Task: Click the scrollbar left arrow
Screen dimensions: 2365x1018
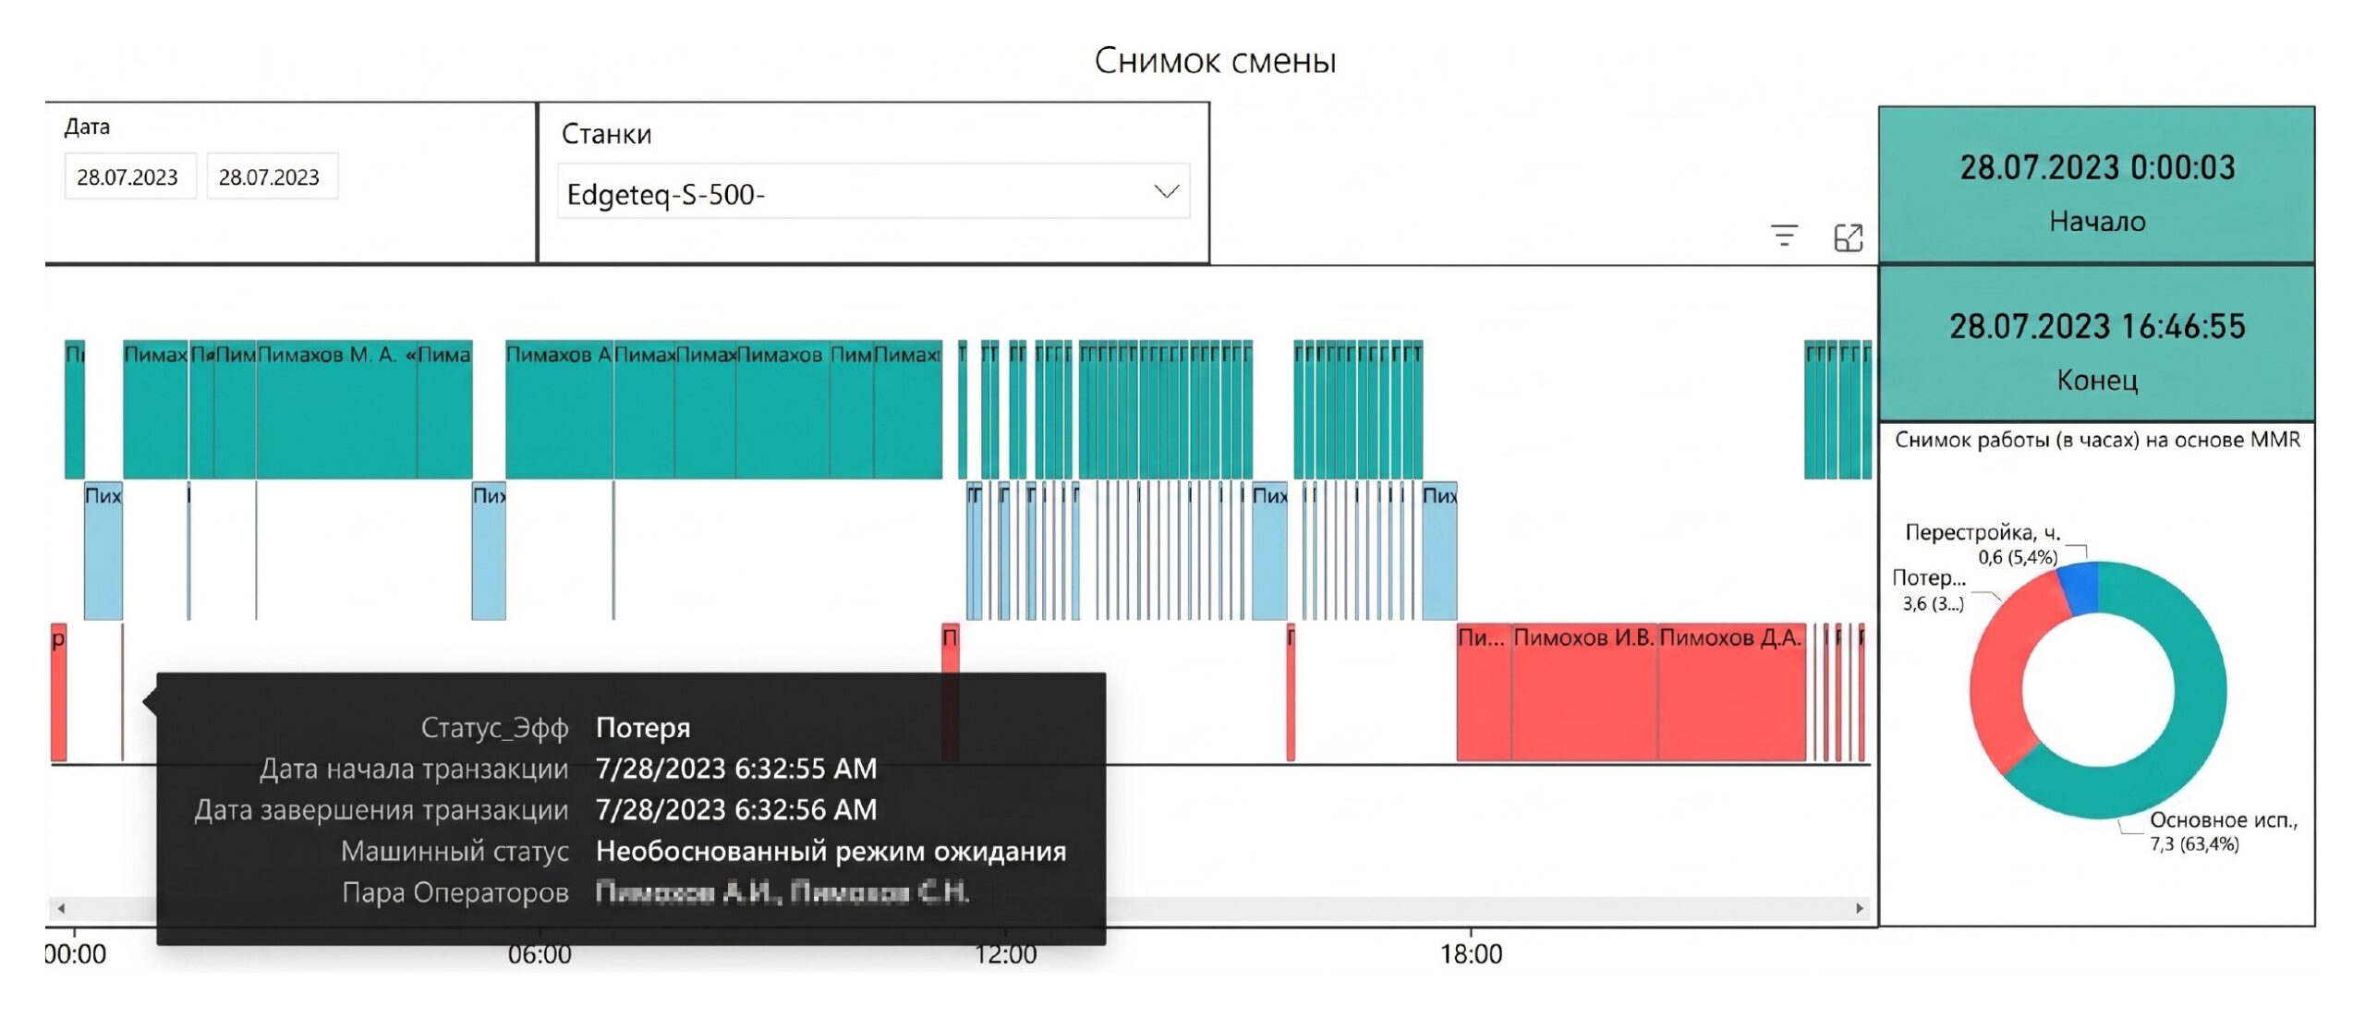Action: click(62, 908)
